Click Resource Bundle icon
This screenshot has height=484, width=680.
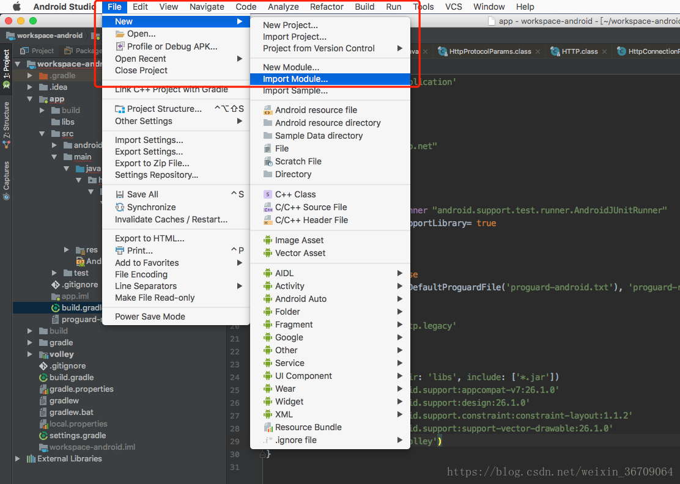[x=268, y=427]
